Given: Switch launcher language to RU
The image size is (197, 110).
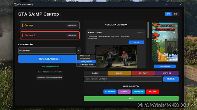Looking at the screenshot, I should click(x=168, y=14).
